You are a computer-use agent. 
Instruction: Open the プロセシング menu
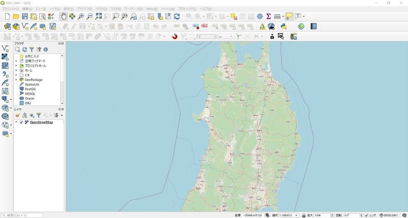point(187,9)
